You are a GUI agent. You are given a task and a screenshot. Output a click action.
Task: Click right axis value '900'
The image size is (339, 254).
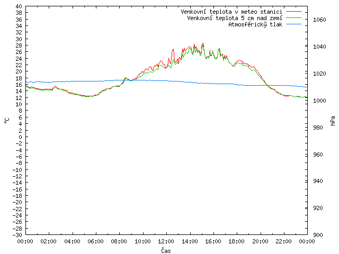tap(318, 235)
